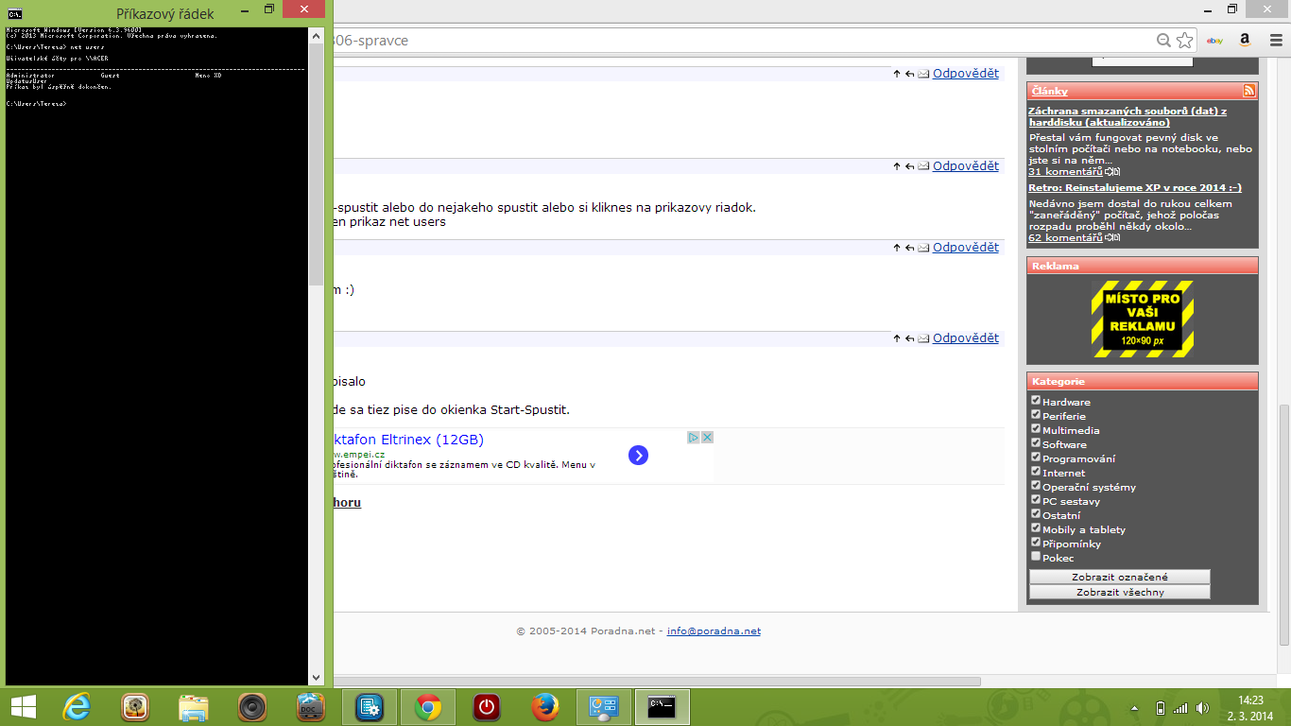Click the 'Guest' text in Command Prompt
The height and width of the screenshot is (726, 1291).
[x=110, y=76]
